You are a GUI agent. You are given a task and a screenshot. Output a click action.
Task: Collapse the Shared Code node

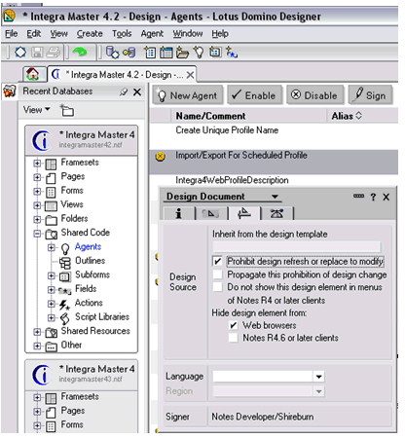click(x=37, y=234)
